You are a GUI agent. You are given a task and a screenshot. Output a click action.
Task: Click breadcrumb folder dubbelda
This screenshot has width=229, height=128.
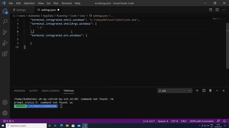click(x=34, y=16)
